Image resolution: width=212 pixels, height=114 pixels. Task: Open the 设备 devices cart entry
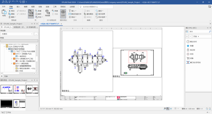tap(190, 58)
